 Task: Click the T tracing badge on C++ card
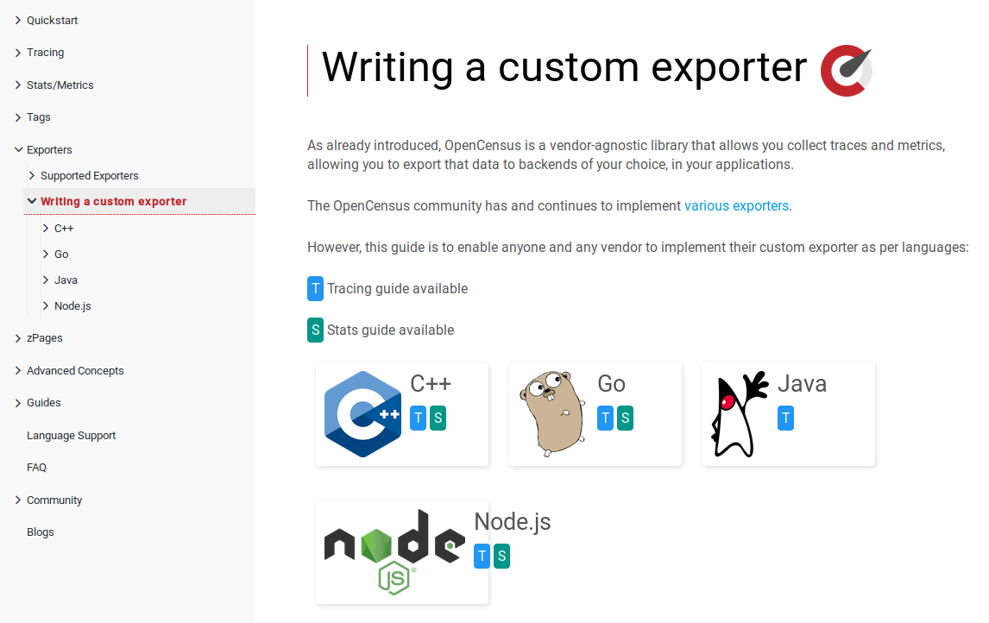pyautogui.click(x=419, y=418)
